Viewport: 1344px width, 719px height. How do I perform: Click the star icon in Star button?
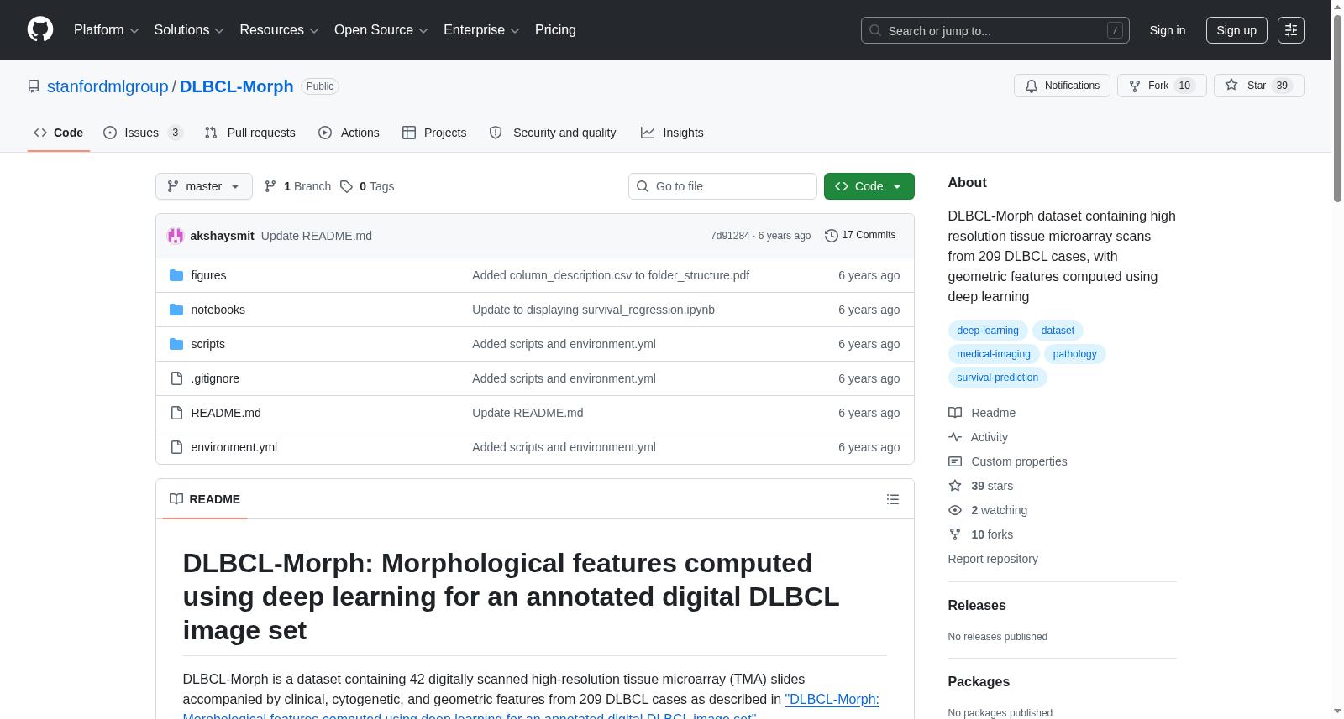pyautogui.click(x=1231, y=85)
